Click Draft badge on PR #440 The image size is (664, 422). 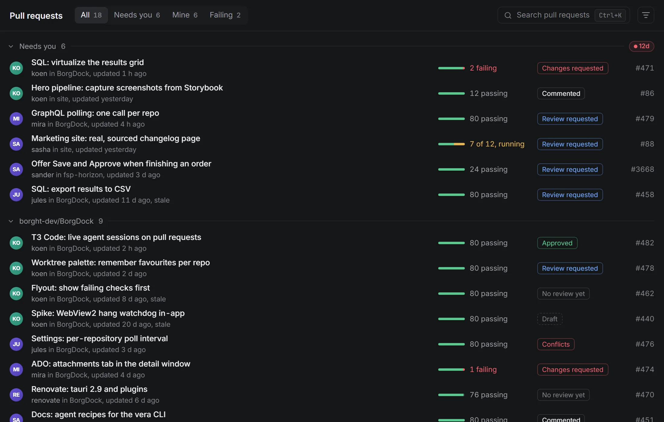550,319
